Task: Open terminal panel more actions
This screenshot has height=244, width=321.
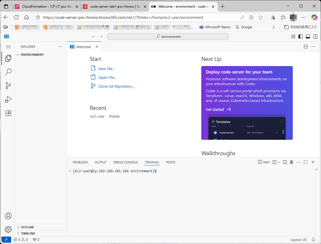Action: [x=298, y=162]
